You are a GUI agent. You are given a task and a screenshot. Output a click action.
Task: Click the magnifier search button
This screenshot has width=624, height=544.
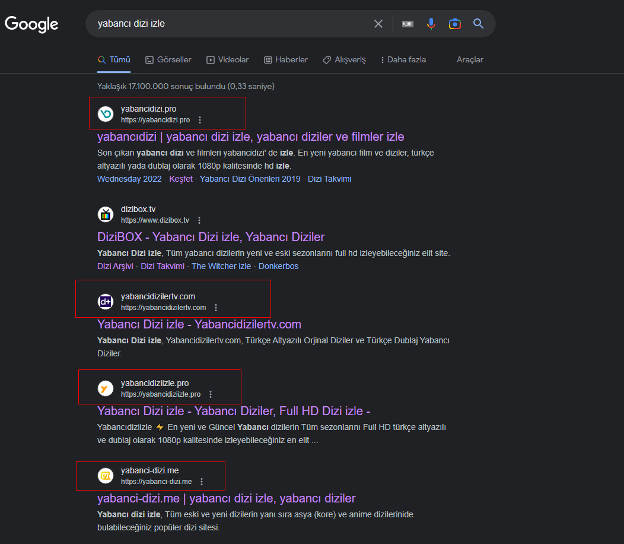(x=478, y=24)
